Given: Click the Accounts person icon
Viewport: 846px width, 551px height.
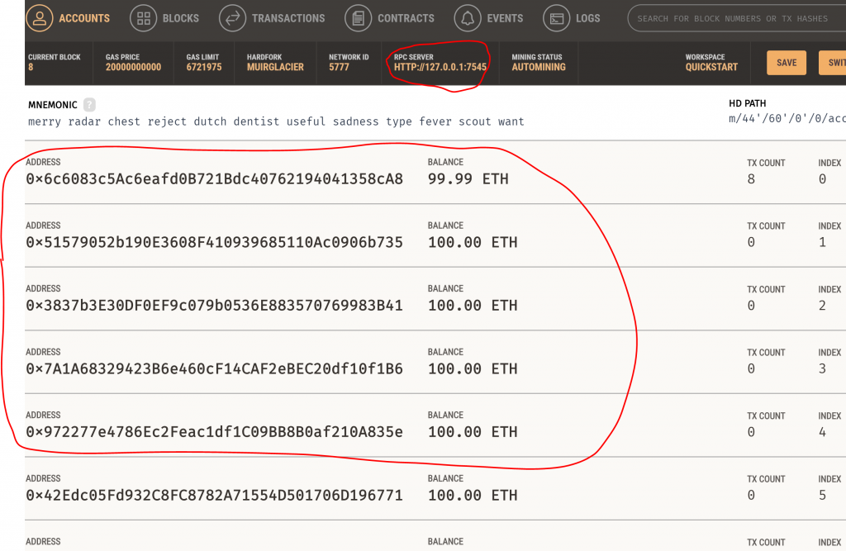Looking at the screenshot, I should [40, 17].
